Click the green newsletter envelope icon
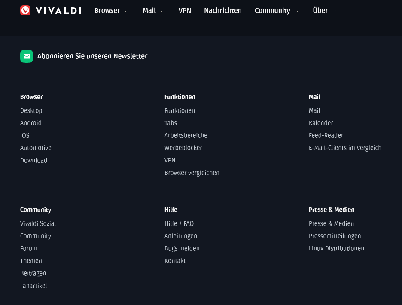402x305 pixels. coord(27,56)
